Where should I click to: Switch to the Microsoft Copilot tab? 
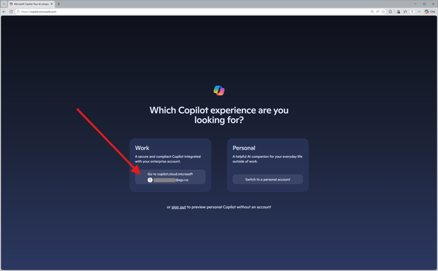(x=31, y=4)
